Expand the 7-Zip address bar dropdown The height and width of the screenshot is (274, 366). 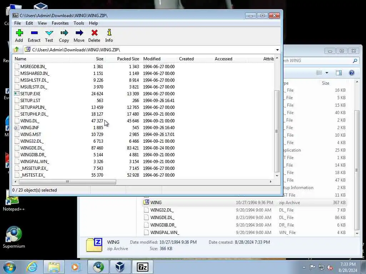(x=277, y=50)
